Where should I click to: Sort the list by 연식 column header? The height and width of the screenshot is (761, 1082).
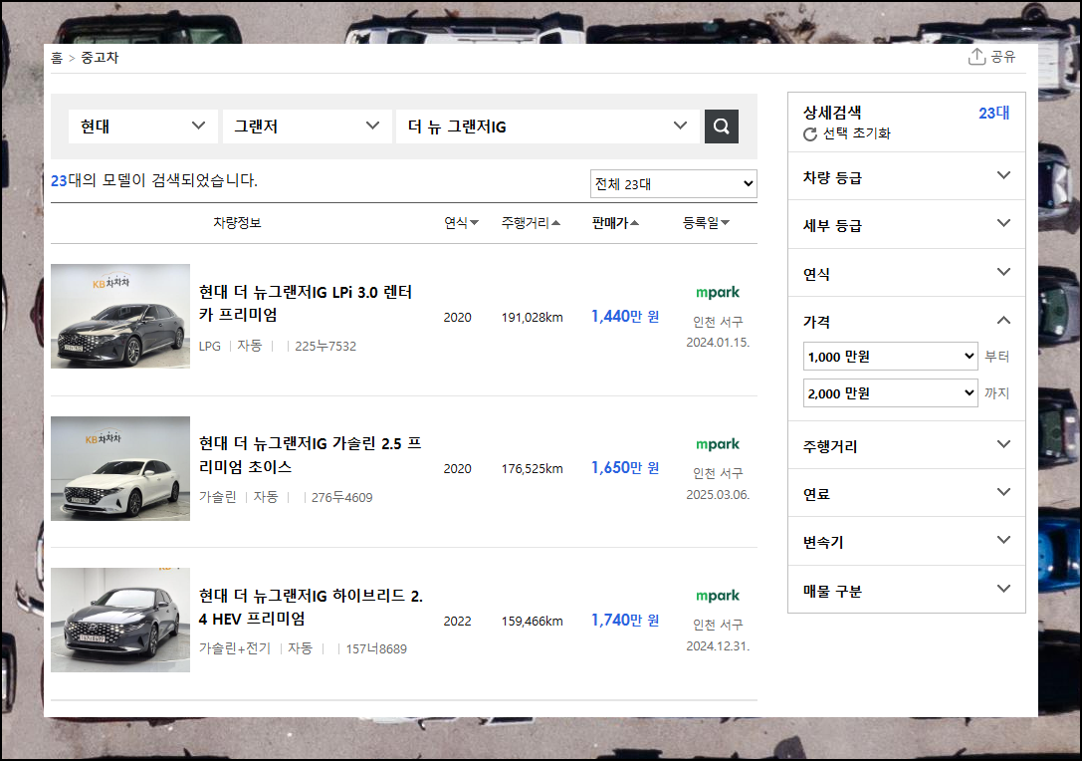pyautogui.click(x=461, y=222)
